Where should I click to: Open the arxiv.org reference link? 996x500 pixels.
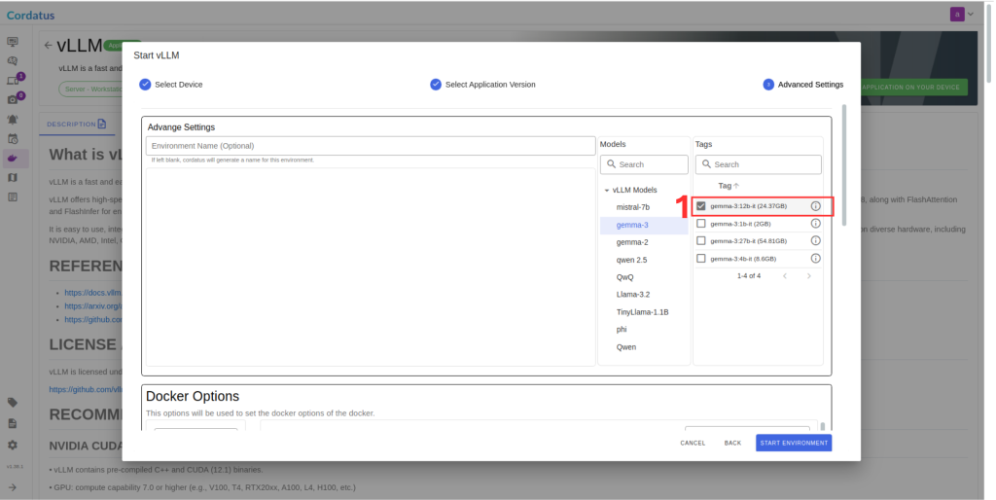coord(92,306)
